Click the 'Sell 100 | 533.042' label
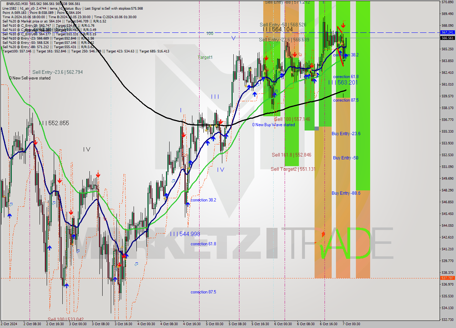The image size is (456, 328). point(66,319)
